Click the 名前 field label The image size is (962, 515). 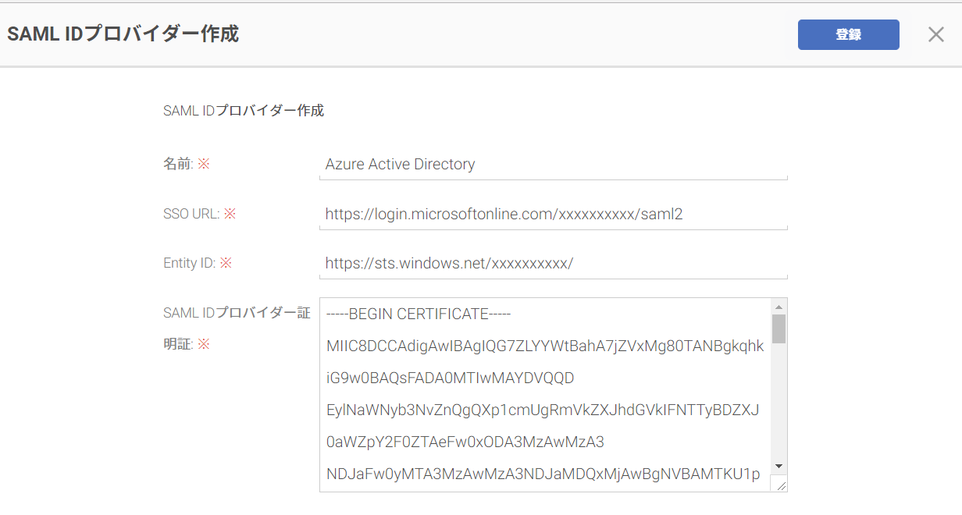tap(187, 165)
